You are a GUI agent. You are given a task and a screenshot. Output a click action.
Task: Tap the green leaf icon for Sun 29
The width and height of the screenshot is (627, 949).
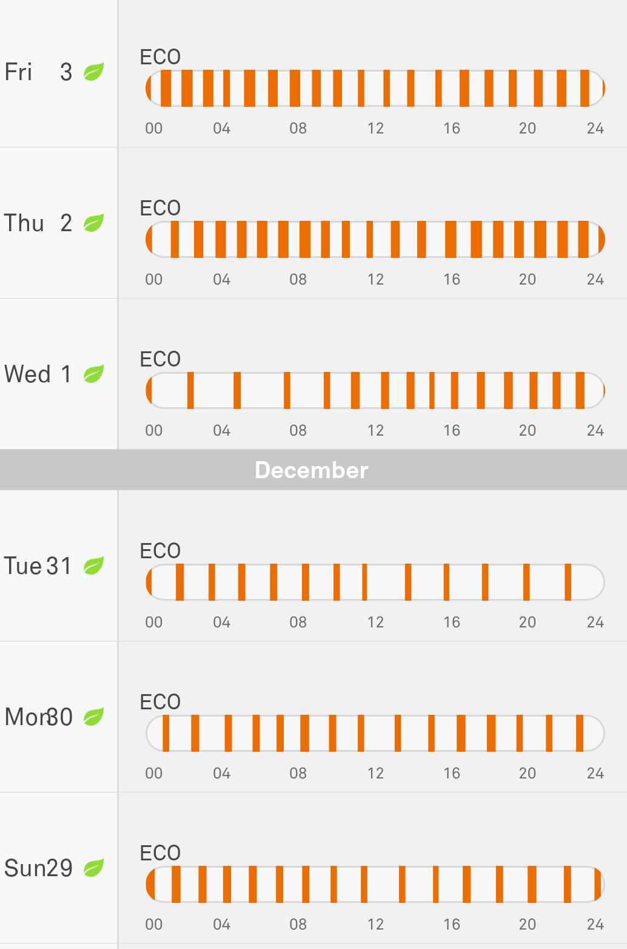93,868
